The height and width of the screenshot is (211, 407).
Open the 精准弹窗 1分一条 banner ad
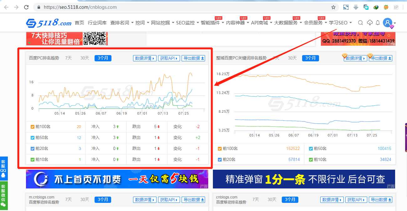coord(304,179)
